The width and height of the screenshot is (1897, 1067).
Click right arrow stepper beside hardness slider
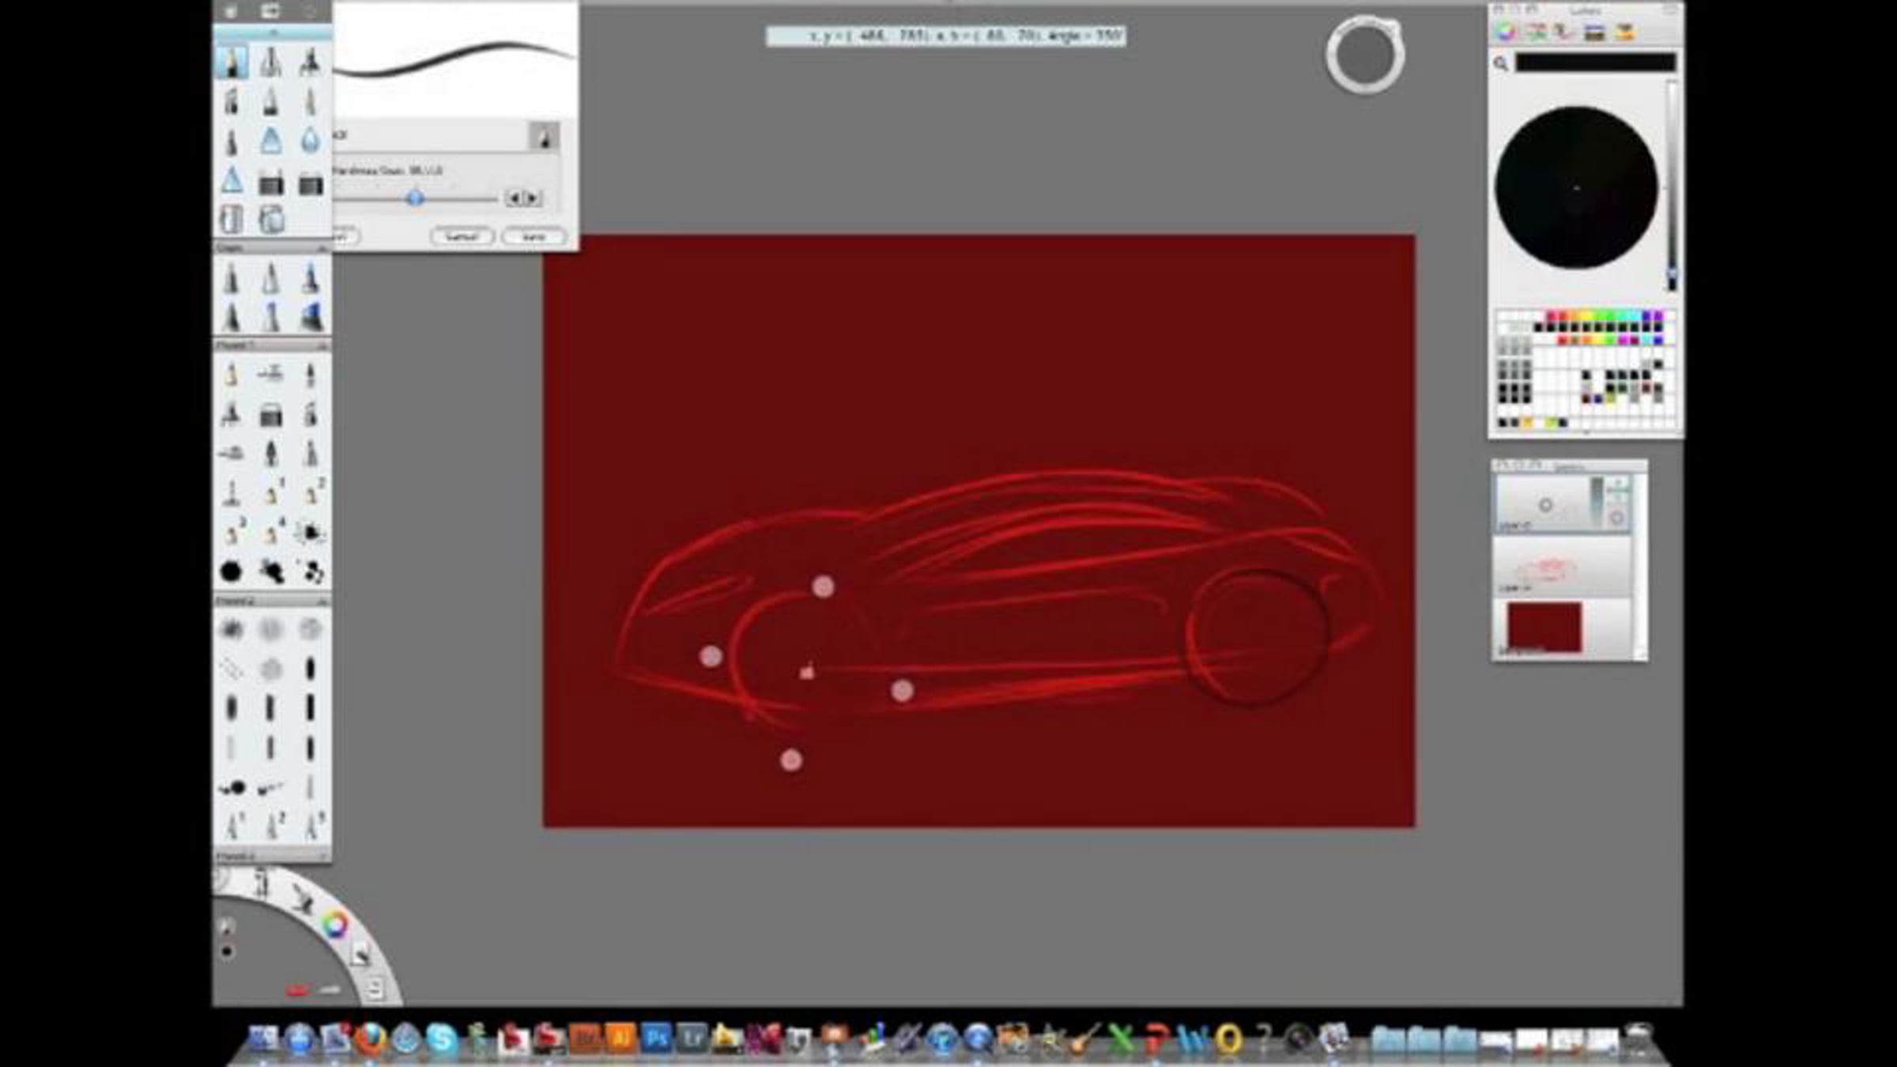pyautogui.click(x=534, y=198)
